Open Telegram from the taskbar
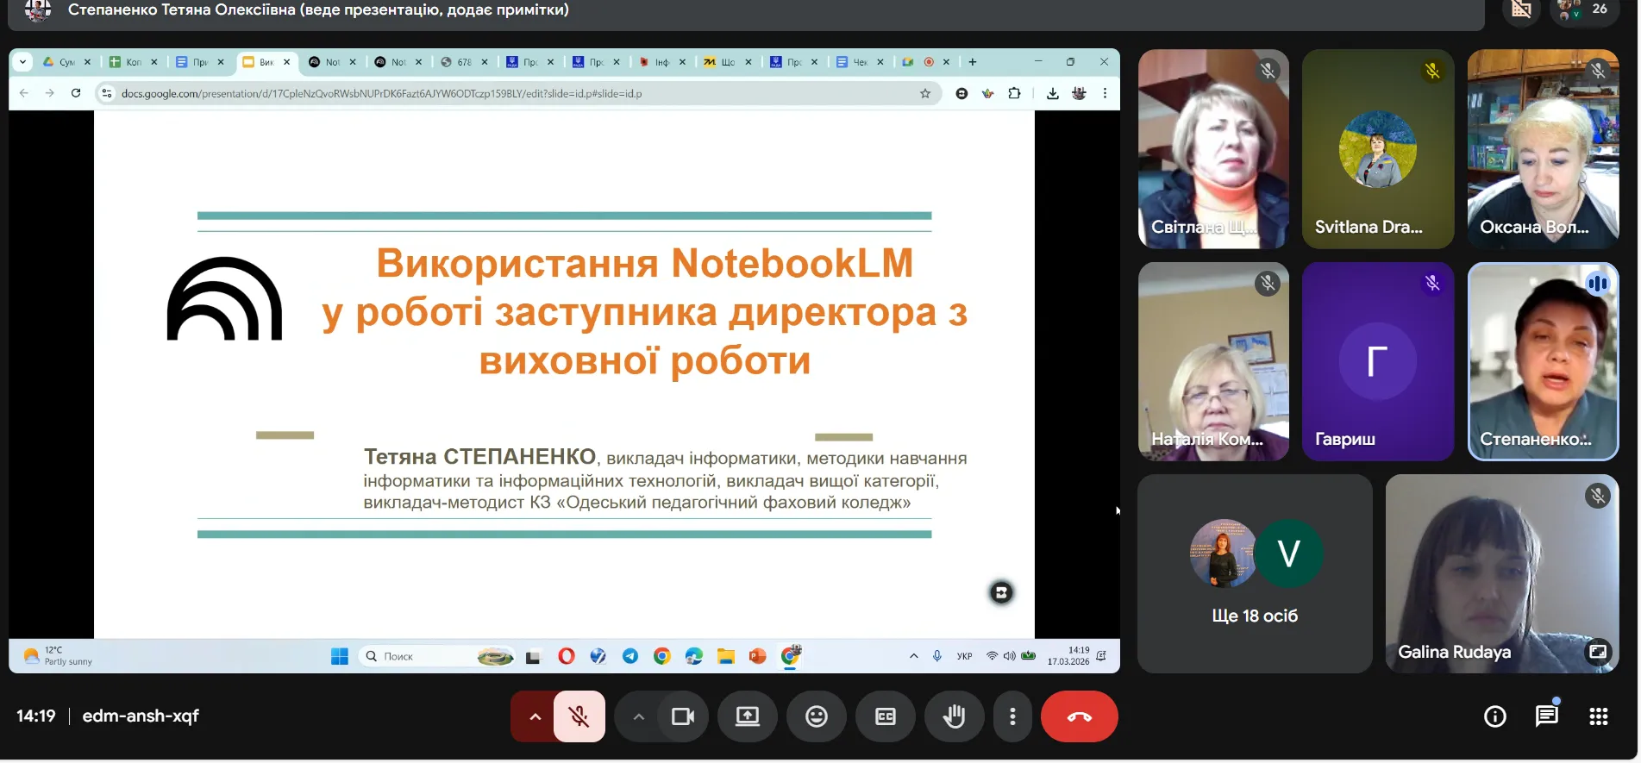Viewport: 1641px width, 763px height. [630, 656]
